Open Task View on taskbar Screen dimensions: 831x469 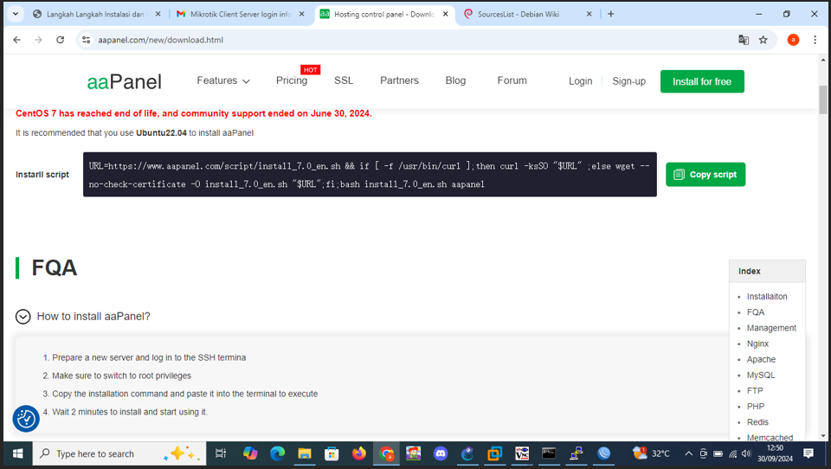pyautogui.click(x=221, y=453)
